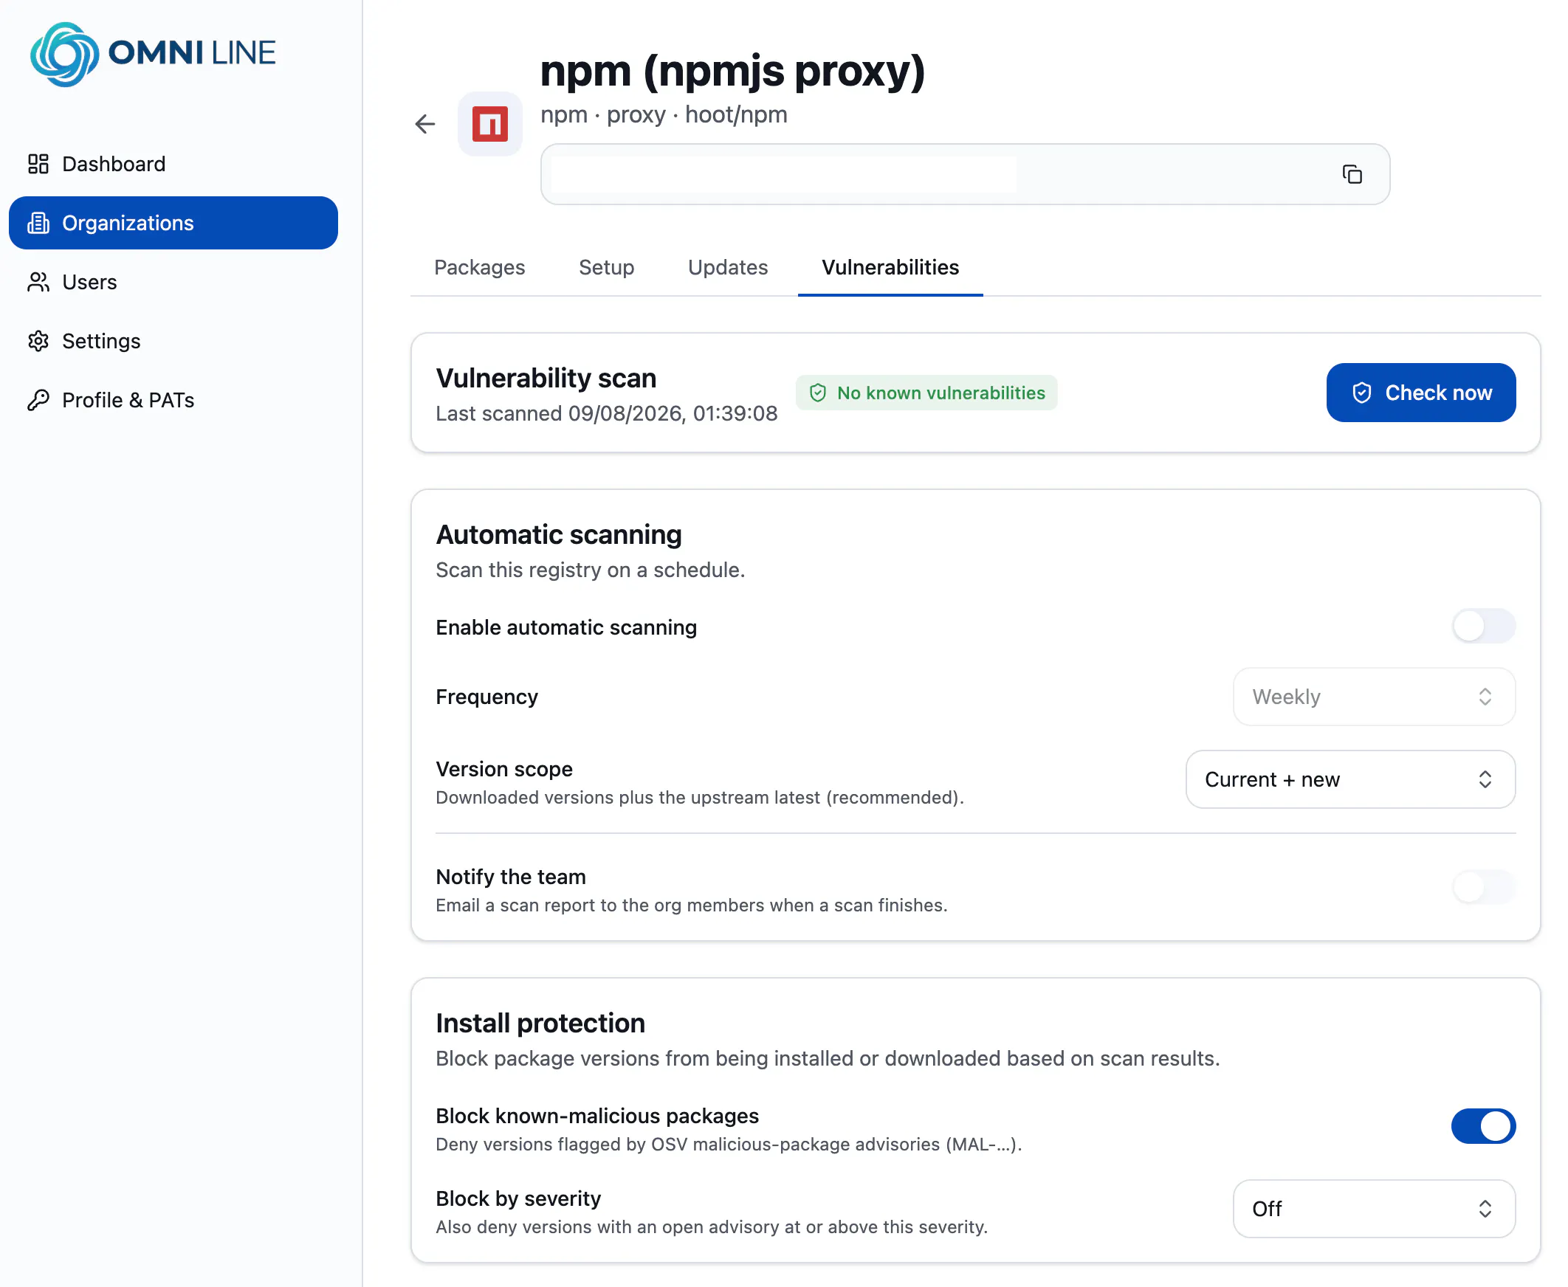Switch to the Packages tab
1568x1287 pixels.
[x=480, y=268]
